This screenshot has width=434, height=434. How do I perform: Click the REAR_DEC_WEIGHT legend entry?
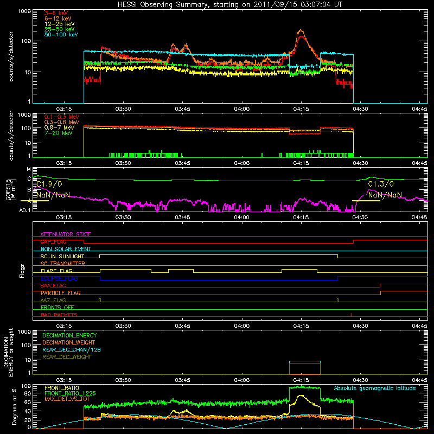point(67,357)
